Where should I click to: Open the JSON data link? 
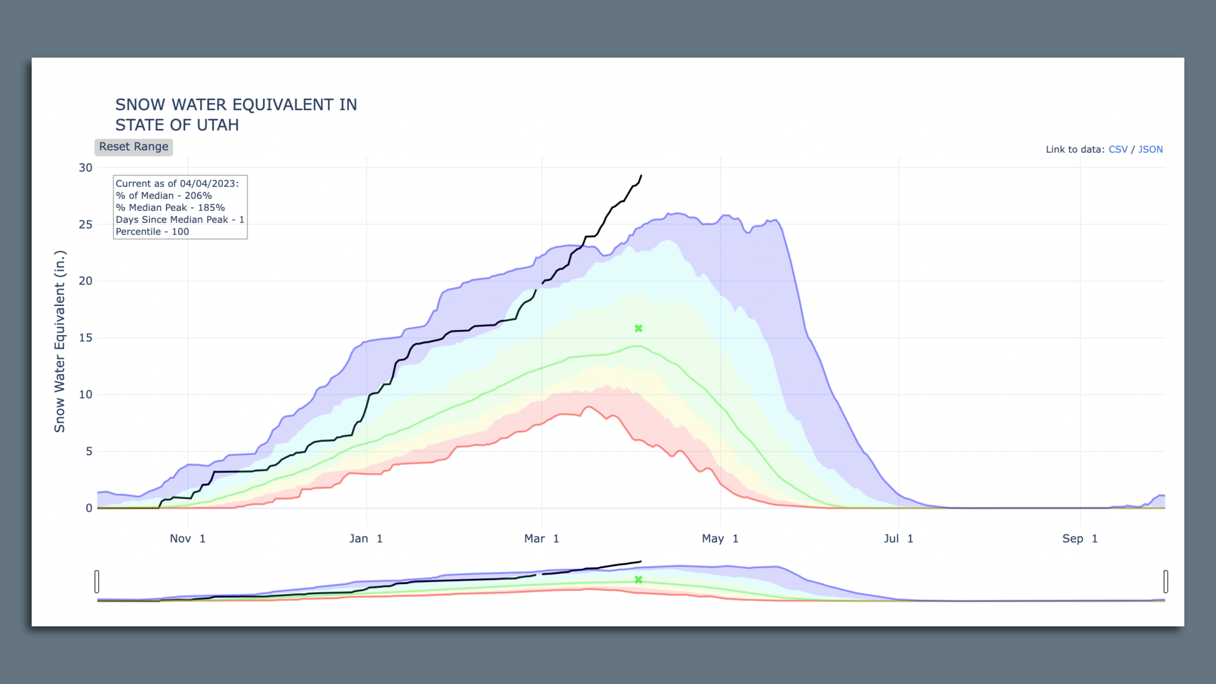(x=1149, y=149)
